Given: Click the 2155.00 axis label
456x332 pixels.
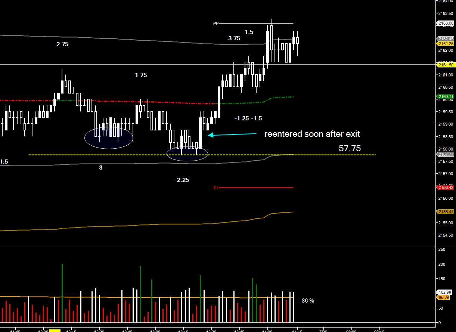Looking at the screenshot, I should [x=445, y=222].
